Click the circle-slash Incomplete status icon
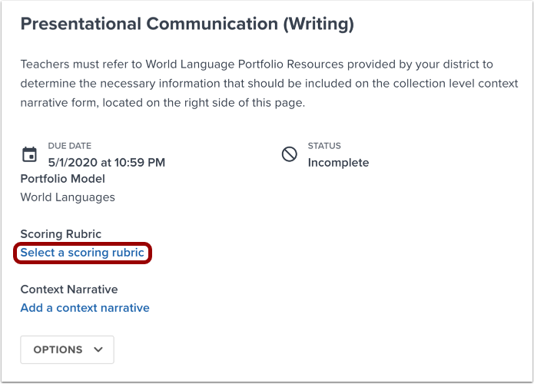The height and width of the screenshot is (384, 534). click(290, 154)
